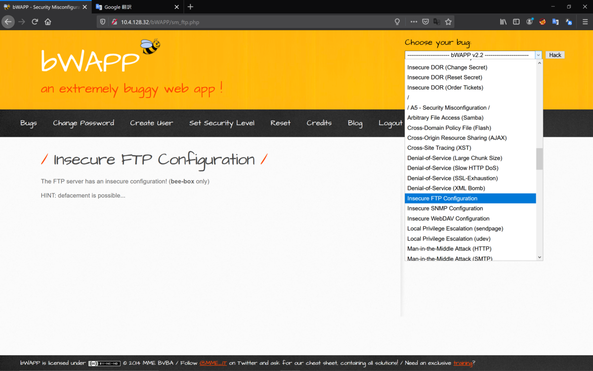Open the training link in the footer
Screen dimensions: 593x371
tap(463, 363)
